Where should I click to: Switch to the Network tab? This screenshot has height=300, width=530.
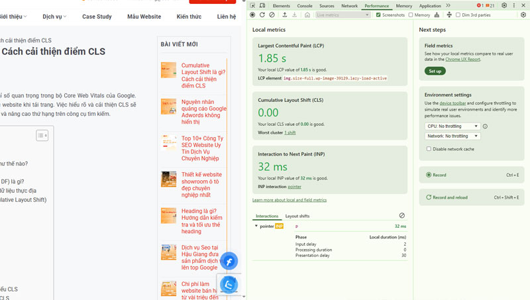[x=349, y=6]
